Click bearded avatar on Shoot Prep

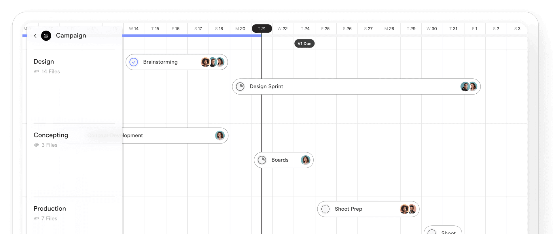pos(412,209)
